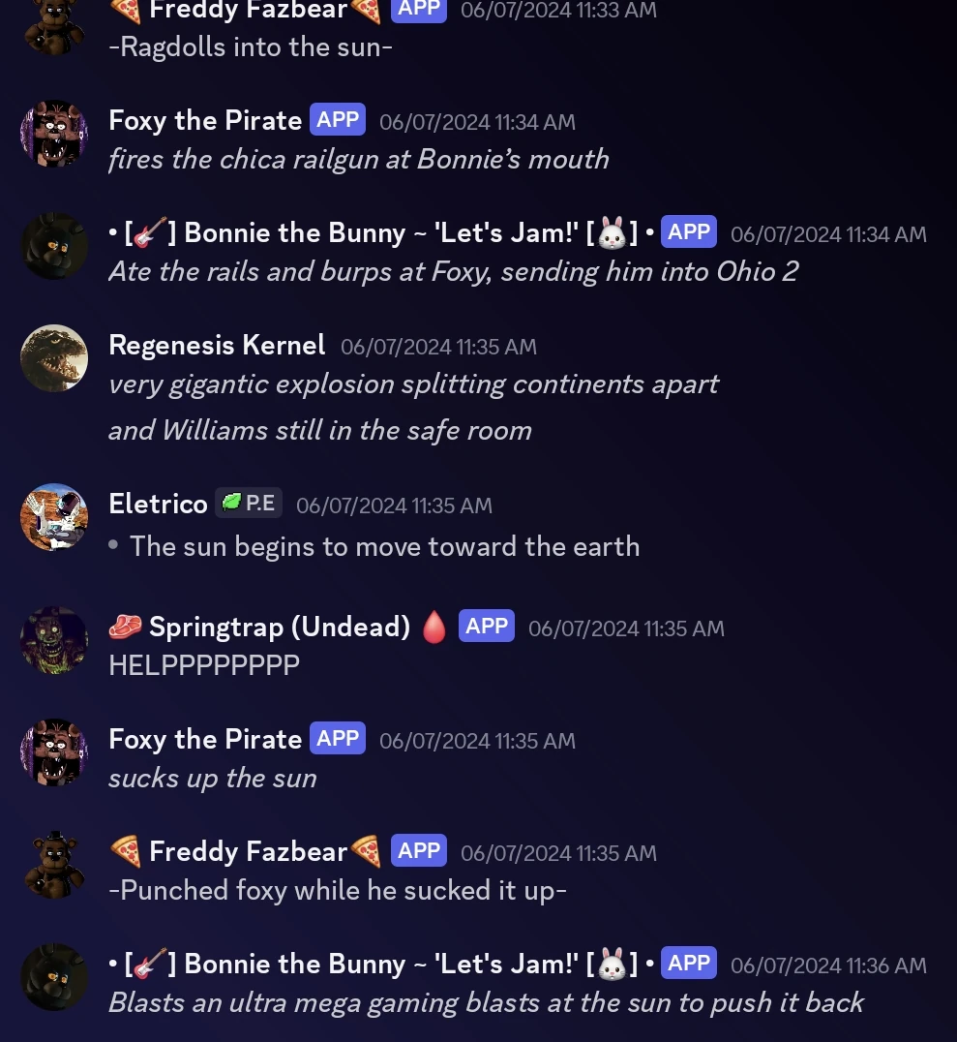Click Foxy the Pirate's avatar at 11:35 AM
Screen dimensions: 957x1042
[x=54, y=752]
